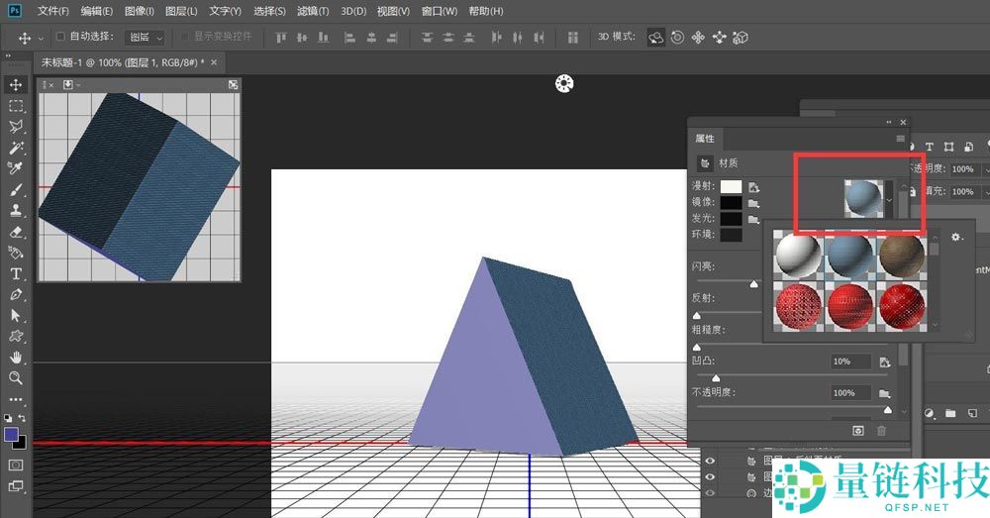Choose the Horizontal Type tool
990x518 pixels.
[16, 273]
